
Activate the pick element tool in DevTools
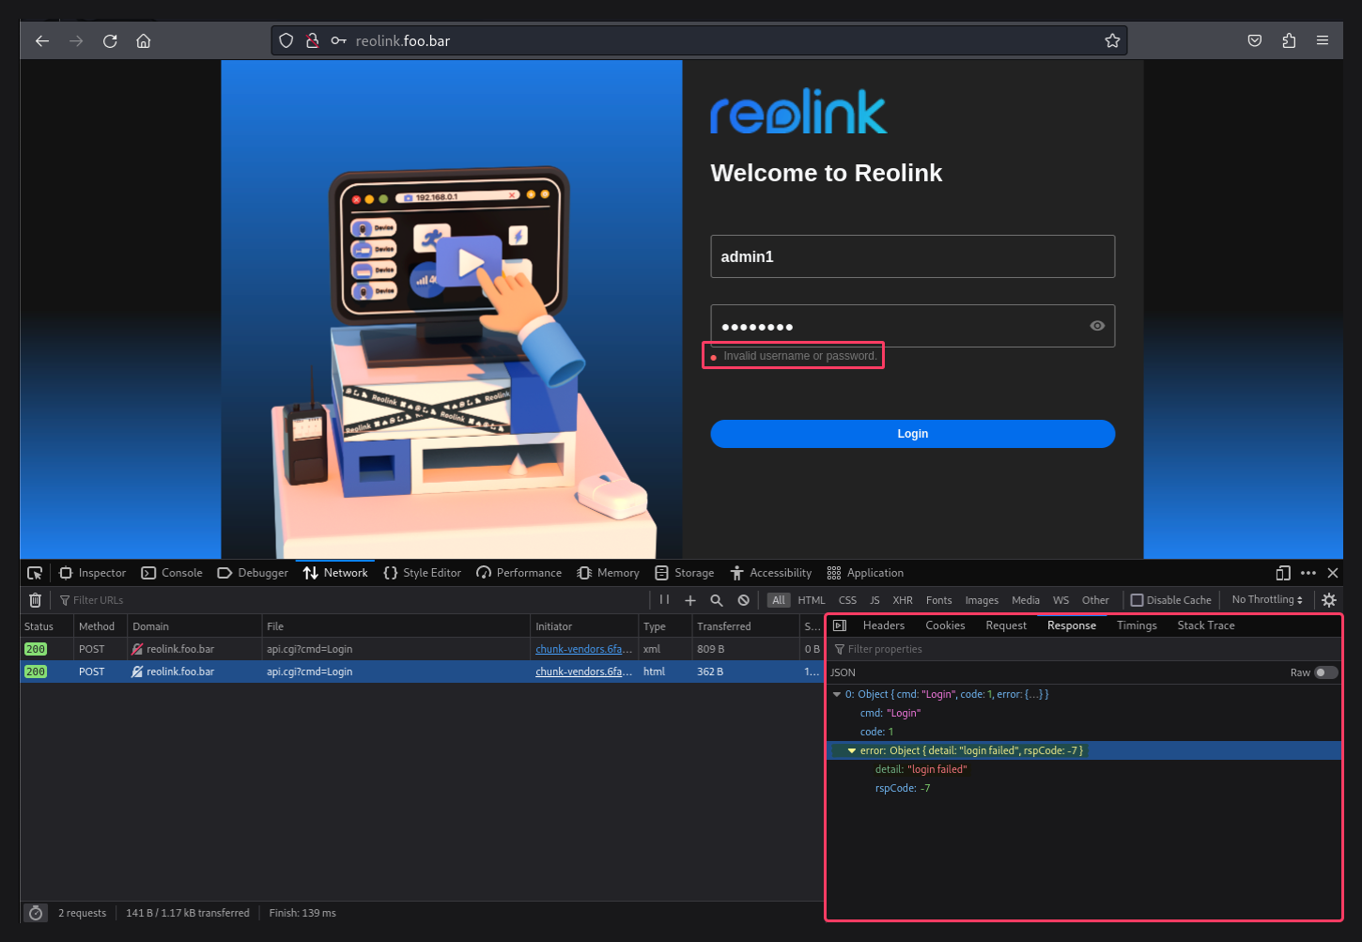(x=35, y=573)
